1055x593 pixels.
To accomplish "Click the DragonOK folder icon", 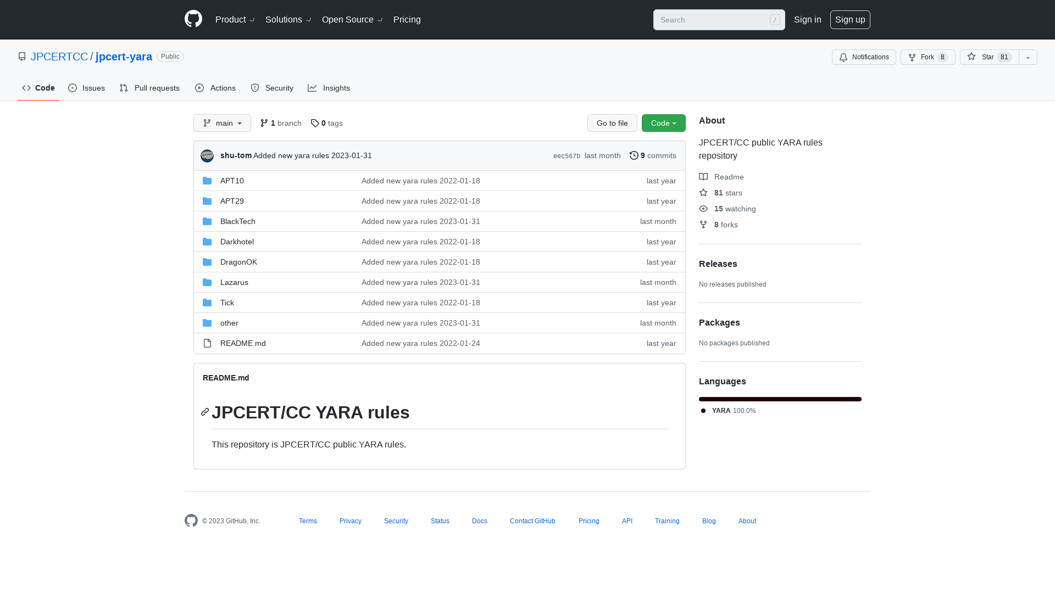I will 207,262.
